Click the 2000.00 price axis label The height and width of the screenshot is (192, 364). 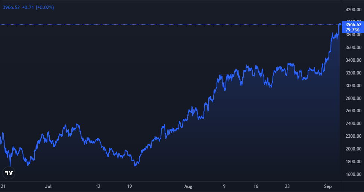(353, 149)
